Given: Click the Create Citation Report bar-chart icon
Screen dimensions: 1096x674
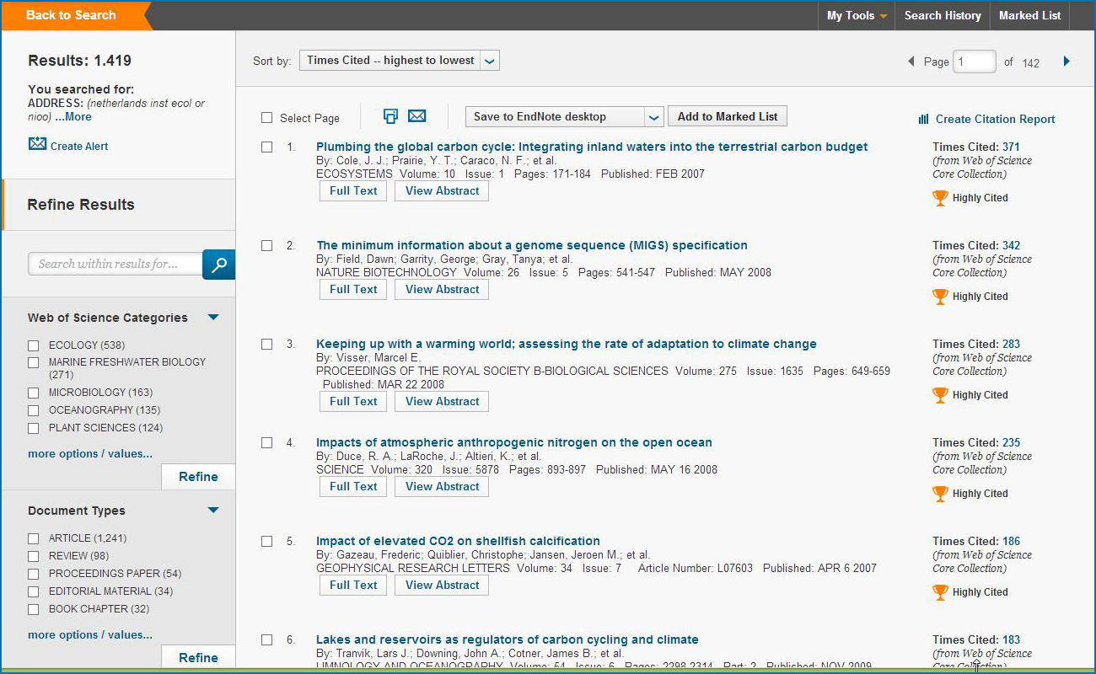Looking at the screenshot, I should 923,120.
